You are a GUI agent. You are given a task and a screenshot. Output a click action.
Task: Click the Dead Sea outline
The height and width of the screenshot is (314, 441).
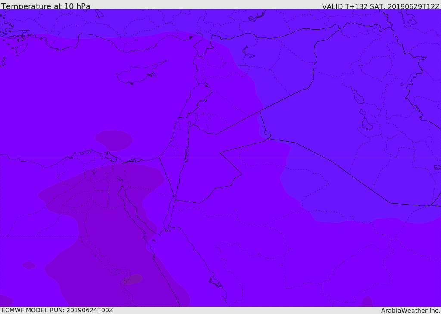[187, 153]
